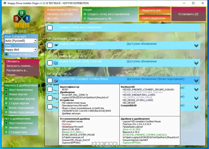Enable 'Стандартные' filter
This screenshot has width=209, height=149.
click(6, 132)
